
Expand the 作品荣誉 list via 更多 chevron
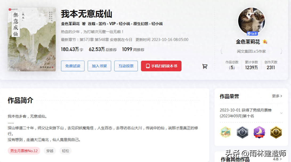(277, 96)
